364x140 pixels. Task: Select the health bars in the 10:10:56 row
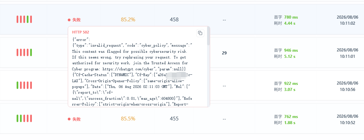[x=24, y=86]
